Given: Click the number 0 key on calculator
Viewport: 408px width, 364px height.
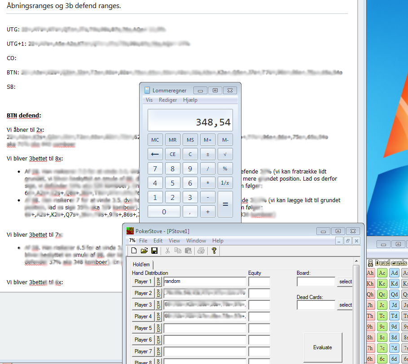Looking at the screenshot, I should coord(164,212).
